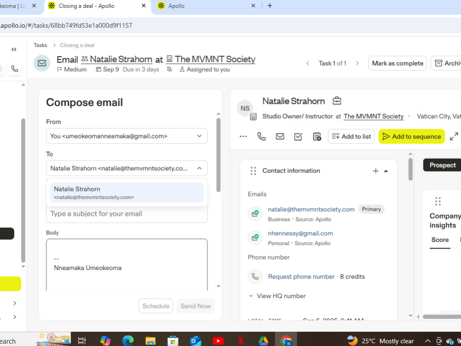Screen dimensions: 461x346
Task: Expand contact panel with diagonal arrows icon
Action: coord(454,137)
